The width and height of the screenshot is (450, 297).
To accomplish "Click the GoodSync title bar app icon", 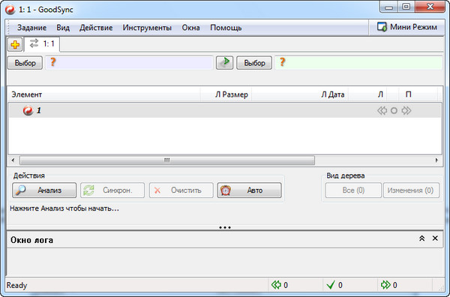I will [10, 10].
